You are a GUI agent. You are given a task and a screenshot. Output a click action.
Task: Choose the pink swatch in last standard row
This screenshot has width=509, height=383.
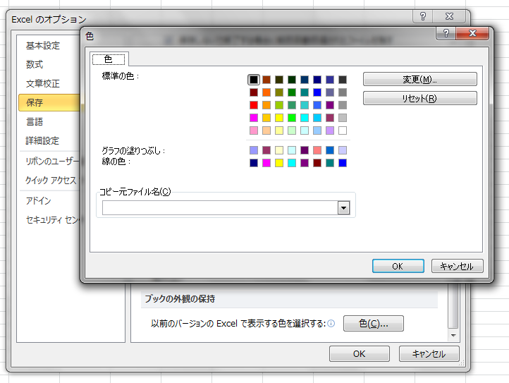[x=254, y=130]
